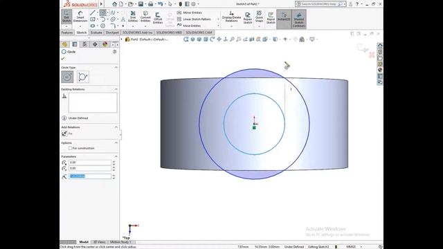Screen dimensions: 443x249
Task: Select the Smart Dimension tool
Action: pos(80,17)
